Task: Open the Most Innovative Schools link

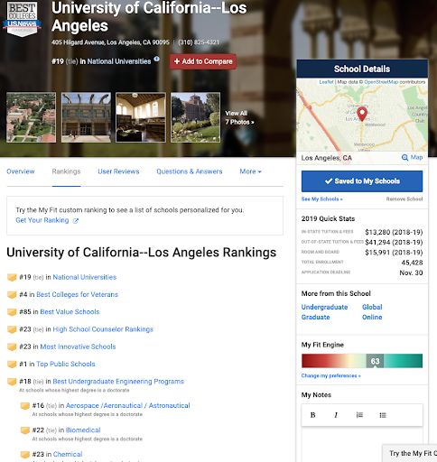Action: point(78,346)
